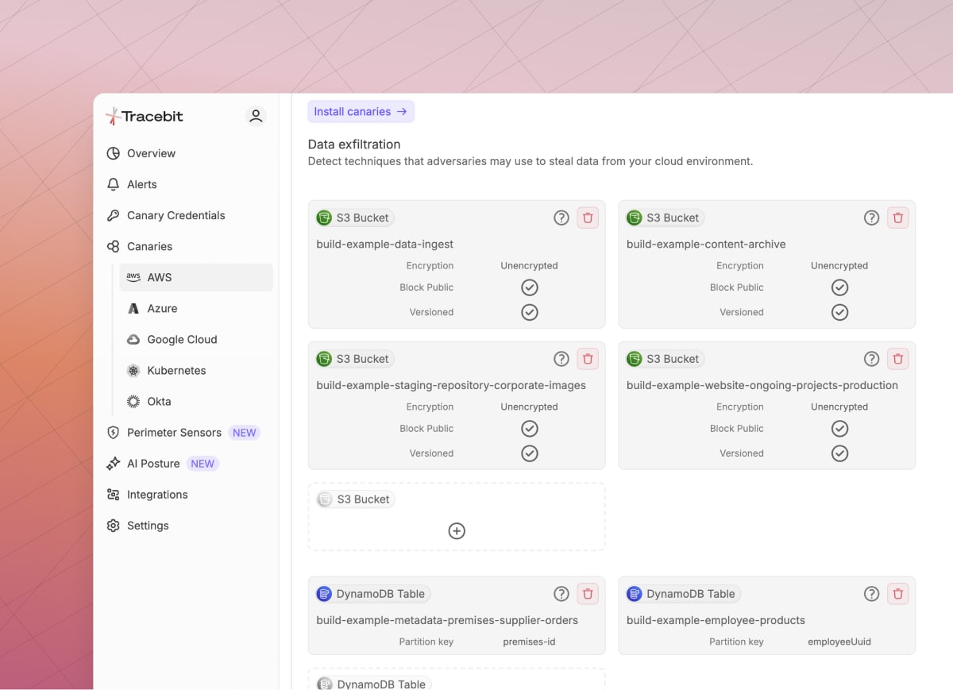The height and width of the screenshot is (690, 953).
Task: Click Versioned checkmark for build-example-data-ingest
Action: pos(530,312)
